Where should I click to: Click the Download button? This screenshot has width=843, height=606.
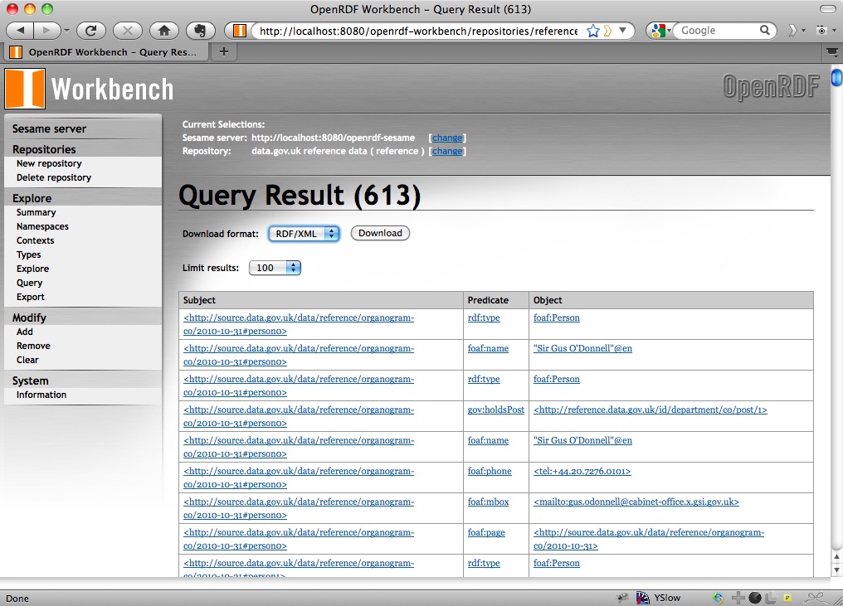point(380,233)
